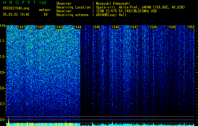This screenshot has height=126, width=198.
Task: Click the 1950 time marker
Action: click(x=191, y=27)
